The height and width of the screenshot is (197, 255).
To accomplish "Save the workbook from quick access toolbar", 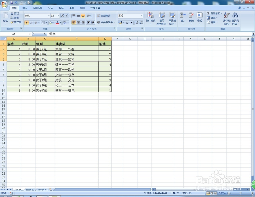I will pos(12,3).
